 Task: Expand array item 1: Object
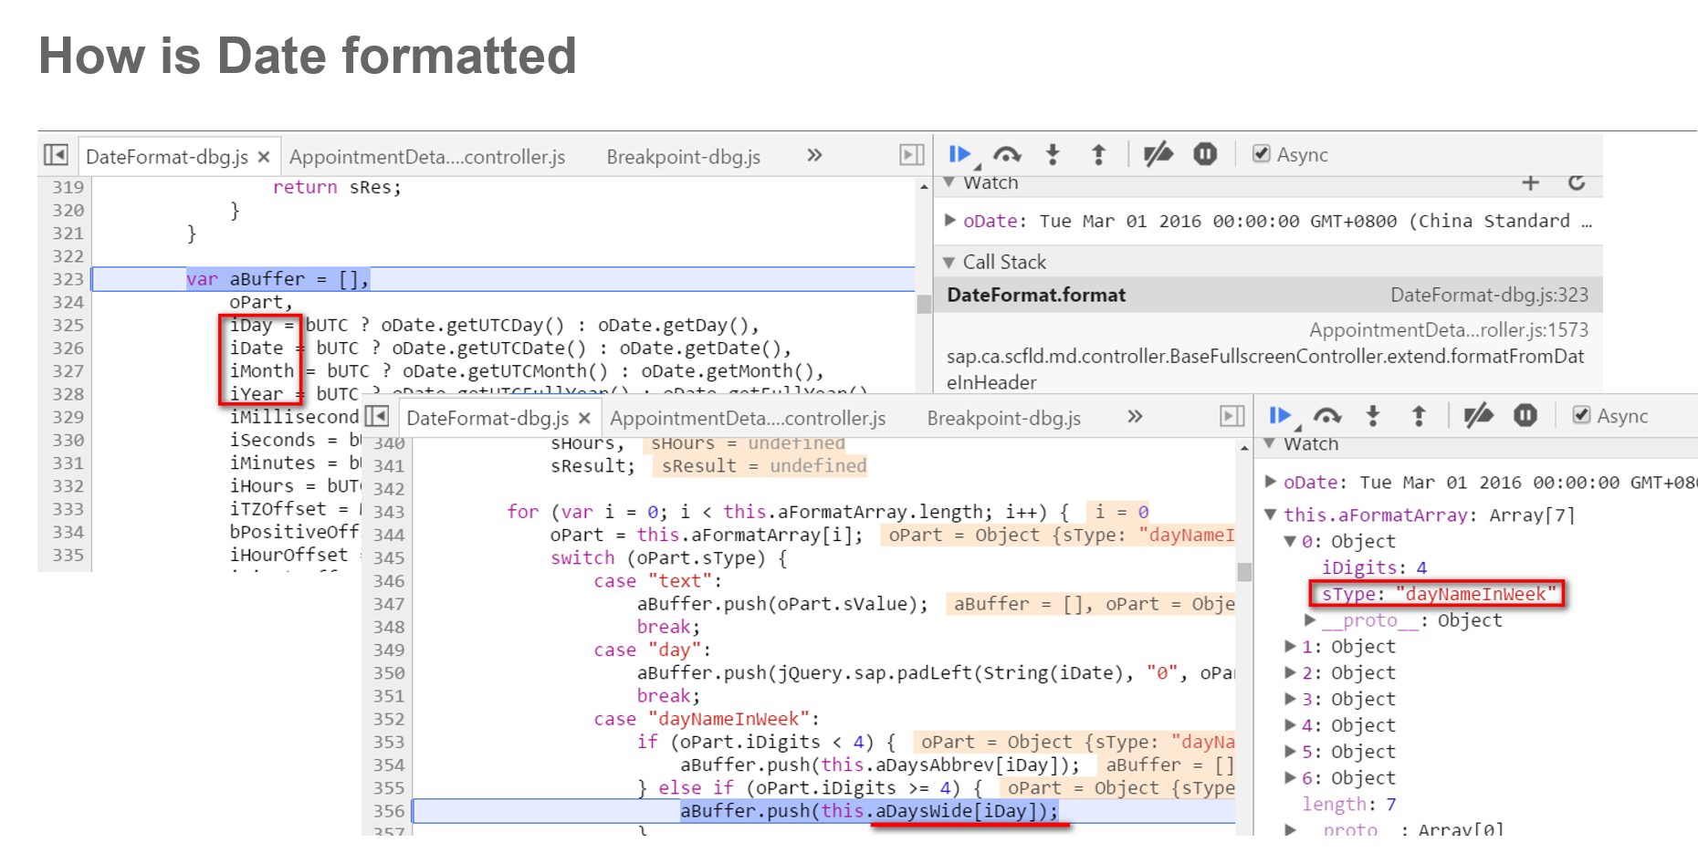pyautogui.click(x=1290, y=646)
